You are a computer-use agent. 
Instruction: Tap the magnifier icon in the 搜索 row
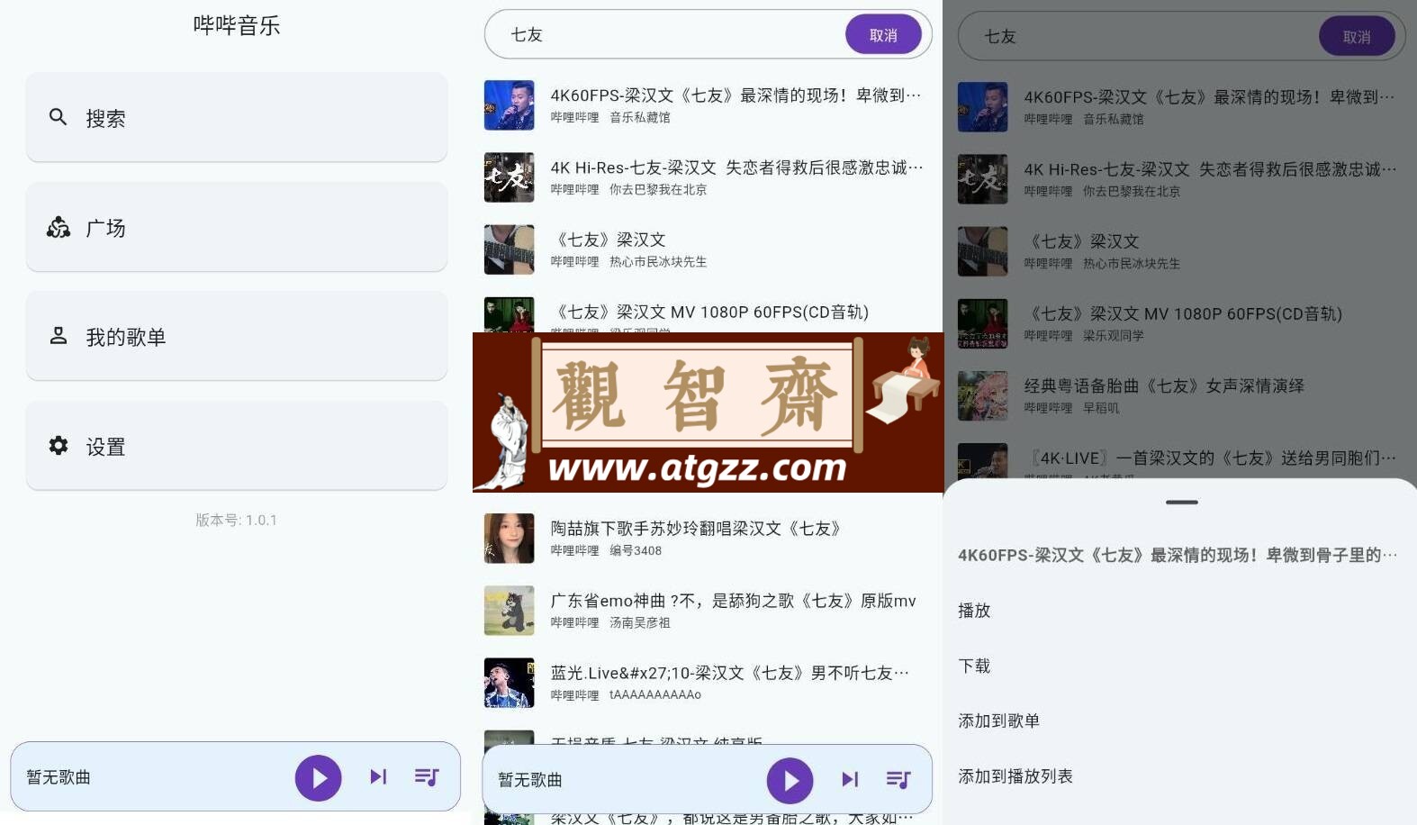click(58, 117)
